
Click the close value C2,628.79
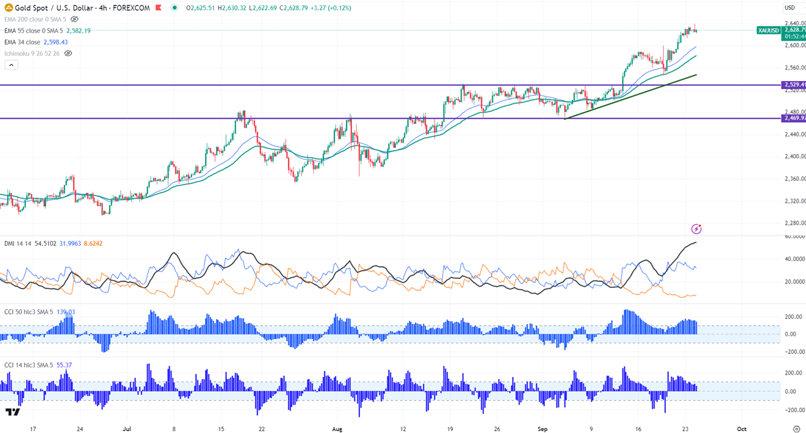[x=294, y=8]
